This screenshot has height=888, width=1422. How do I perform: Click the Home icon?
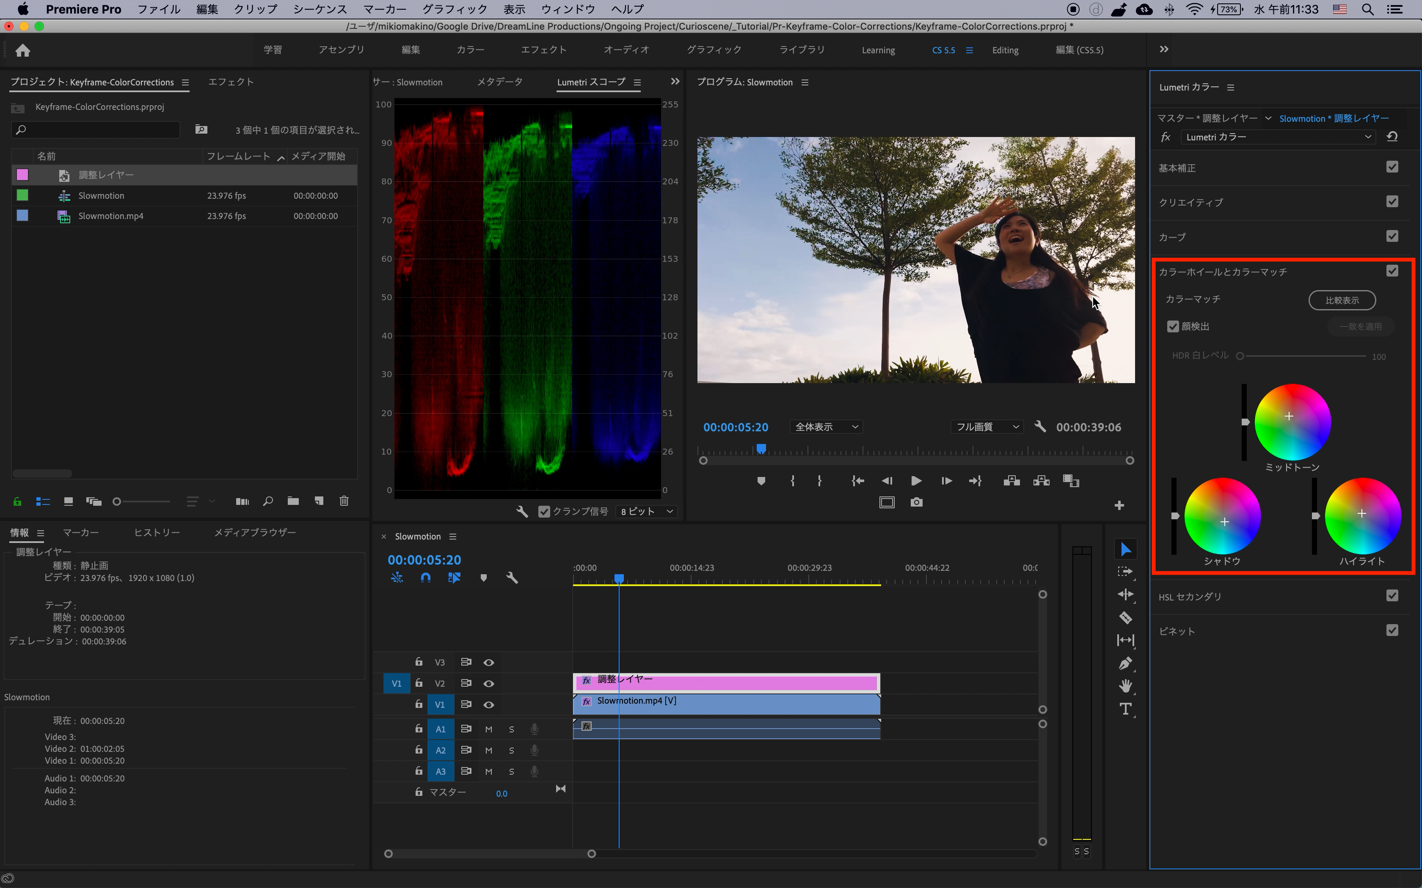(22, 50)
